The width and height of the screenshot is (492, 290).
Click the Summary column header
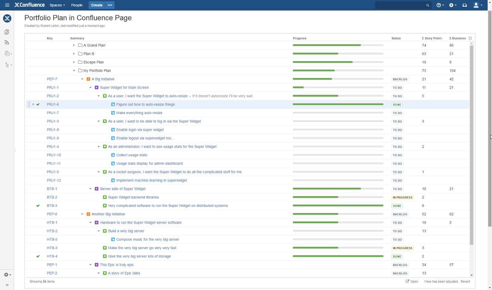coord(77,38)
